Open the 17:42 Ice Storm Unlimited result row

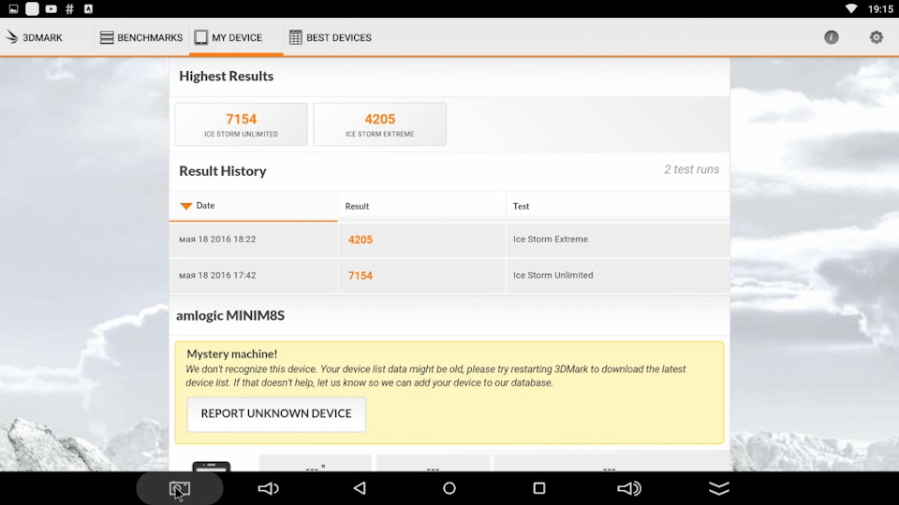449,275
